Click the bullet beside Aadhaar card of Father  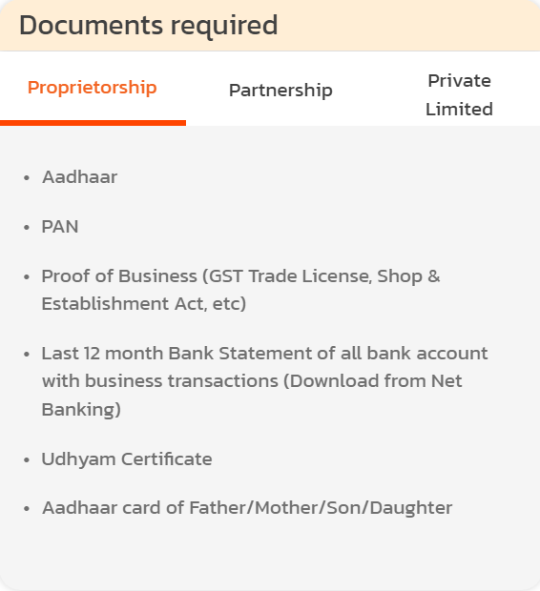pos(27,508)
